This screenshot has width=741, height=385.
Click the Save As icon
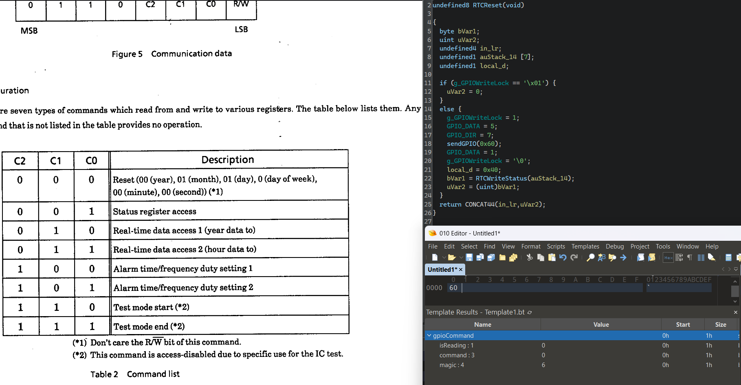480,257
